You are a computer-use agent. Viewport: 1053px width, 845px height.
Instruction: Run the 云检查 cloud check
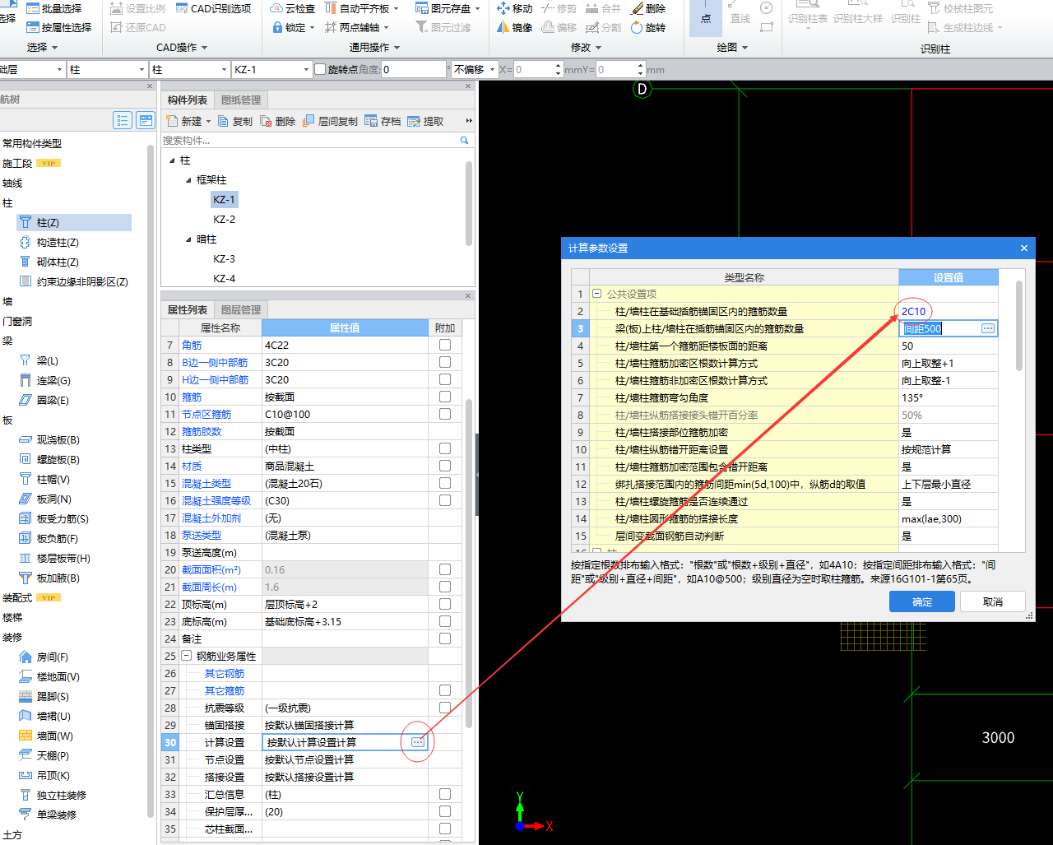point(292,8)
